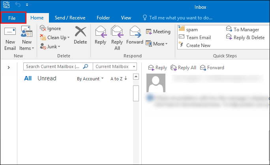Click the Create New quick step

(x=195, y=46)
